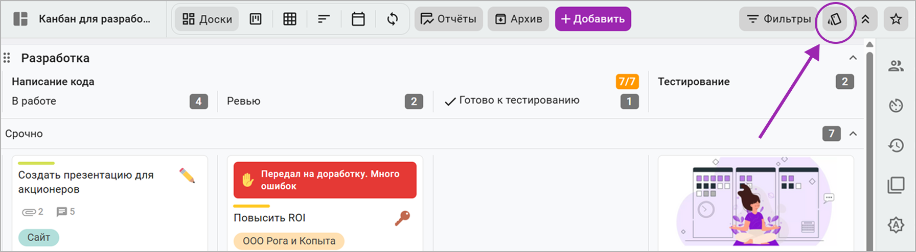
Task: Switch to calendar view icon
Action: tap(358, 19)
